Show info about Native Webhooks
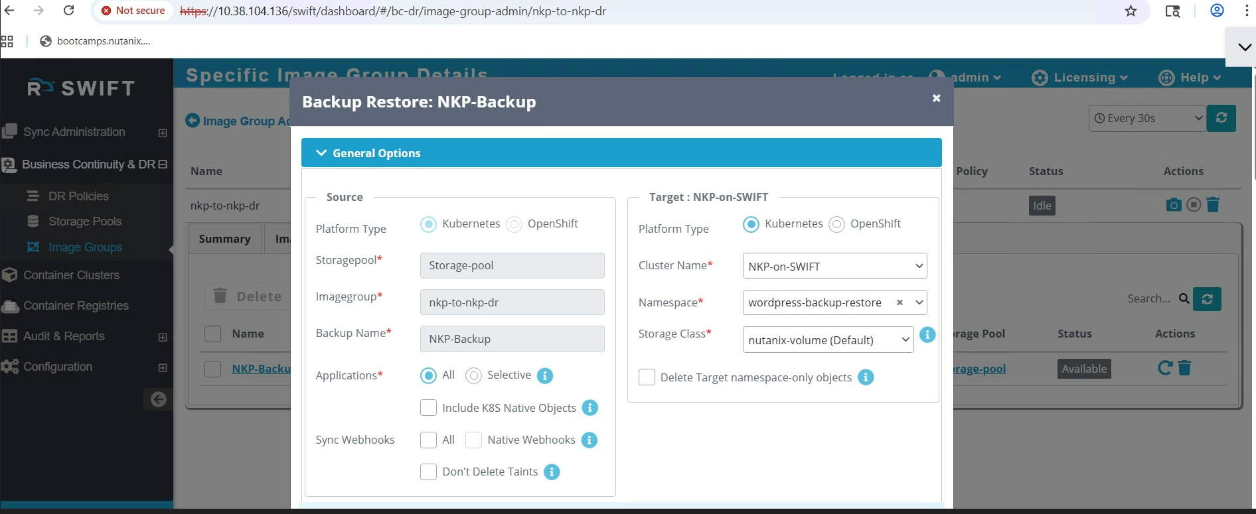1256x514 pixels. point(589,440)
